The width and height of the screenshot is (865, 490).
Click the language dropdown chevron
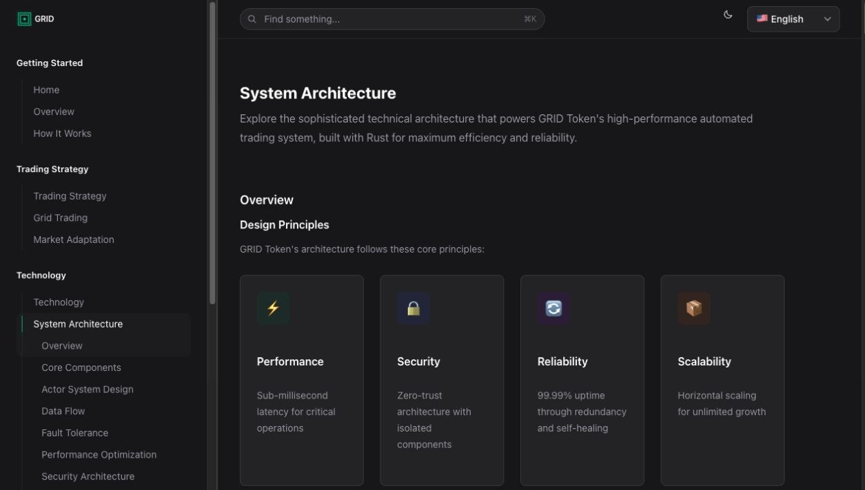(x=827, y=19)
